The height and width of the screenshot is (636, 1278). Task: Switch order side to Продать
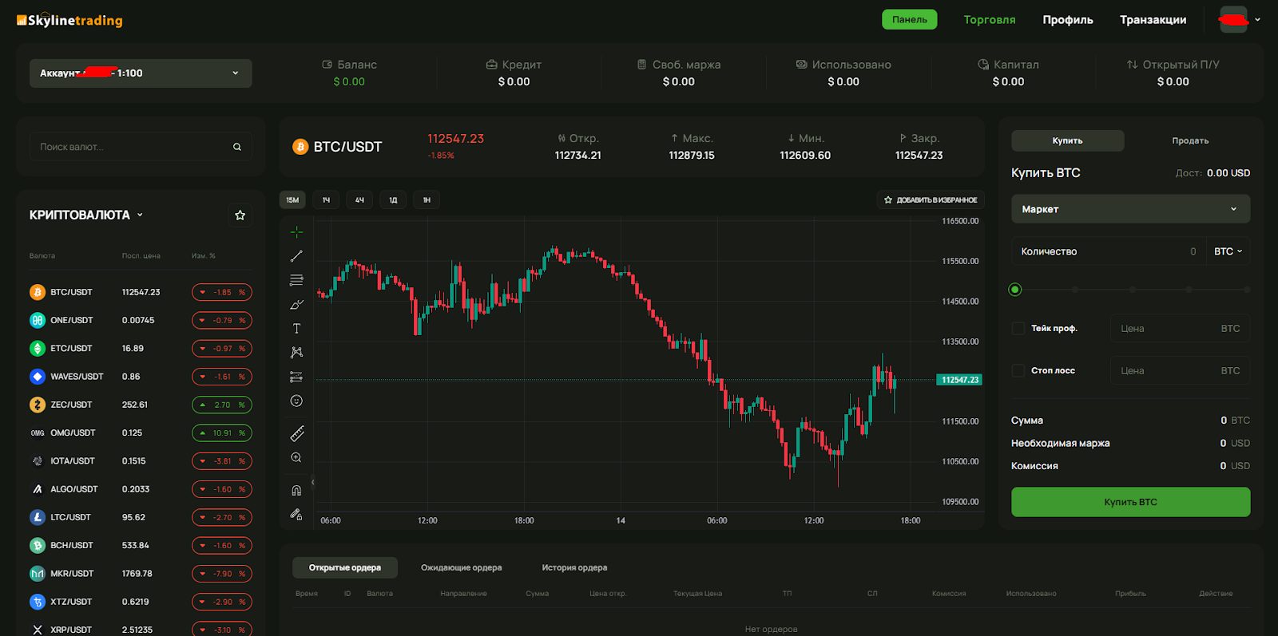[x=1190, y=140]
